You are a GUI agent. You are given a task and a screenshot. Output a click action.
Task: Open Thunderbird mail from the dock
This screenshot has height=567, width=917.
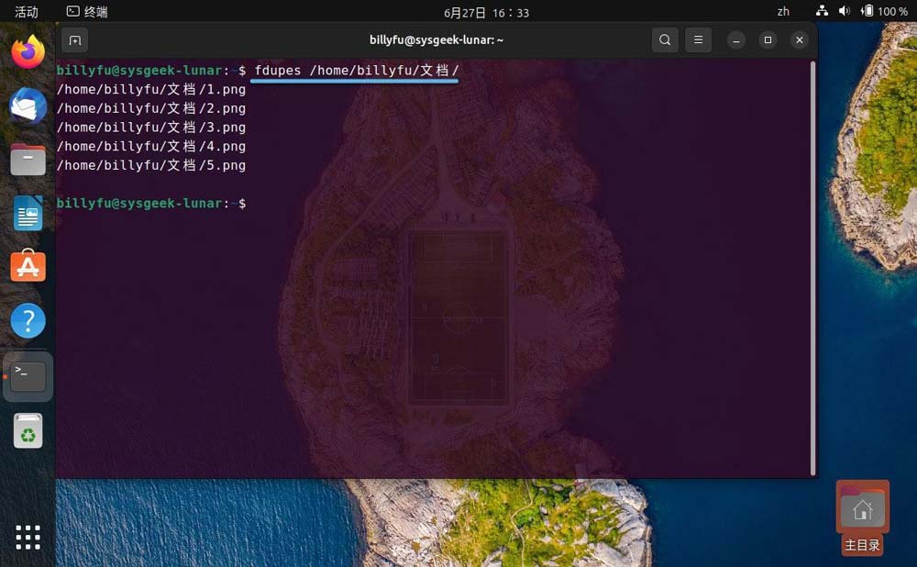[x=28, y=106]
